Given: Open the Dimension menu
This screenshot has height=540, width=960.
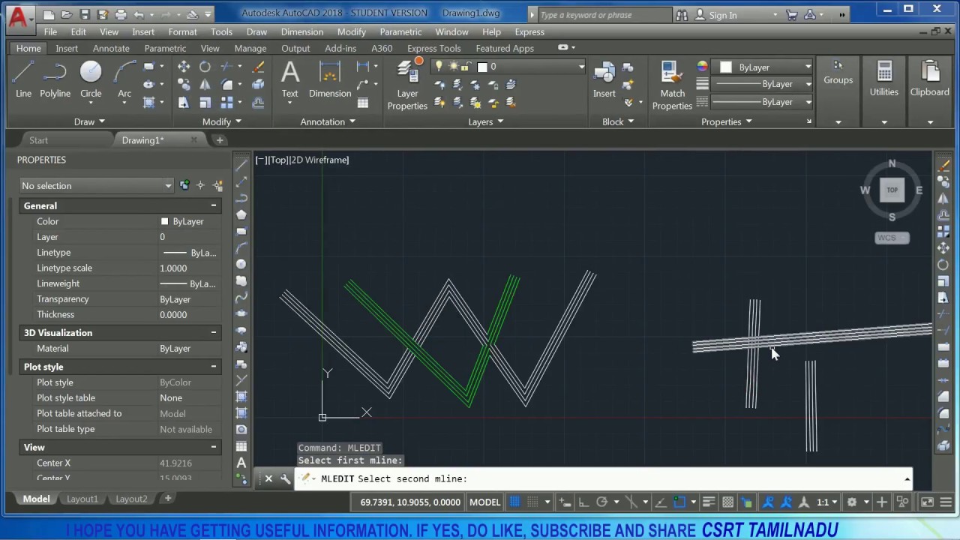Looking at the screenshot, I should tap(301, 32).
